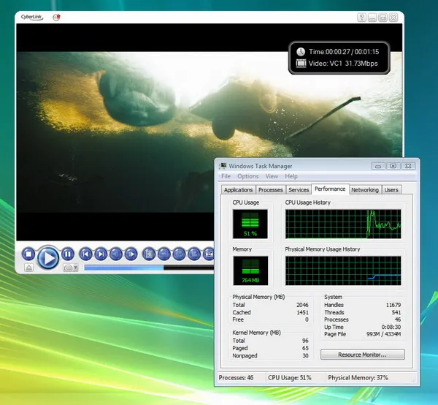Image resolution: width=438 pixels, height=405 pixels.
Task: Click the Physical Memory Free value 0
Action: pos(307,319)
